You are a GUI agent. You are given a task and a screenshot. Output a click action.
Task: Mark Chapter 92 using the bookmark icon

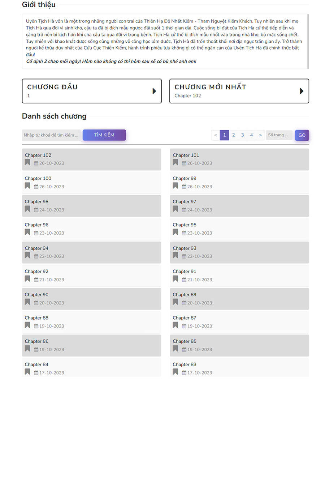point(27,279)
